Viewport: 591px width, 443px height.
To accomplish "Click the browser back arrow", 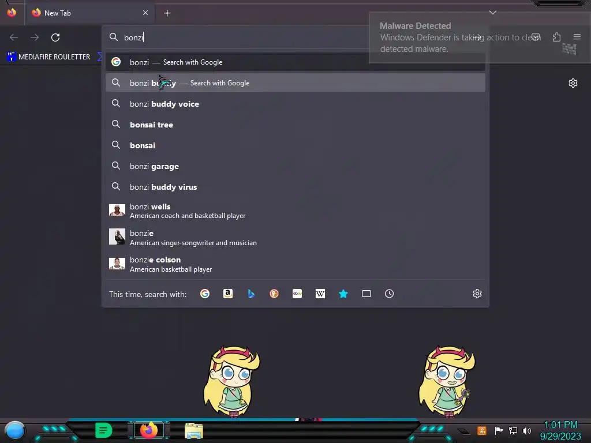I will (x=14, y=37).
